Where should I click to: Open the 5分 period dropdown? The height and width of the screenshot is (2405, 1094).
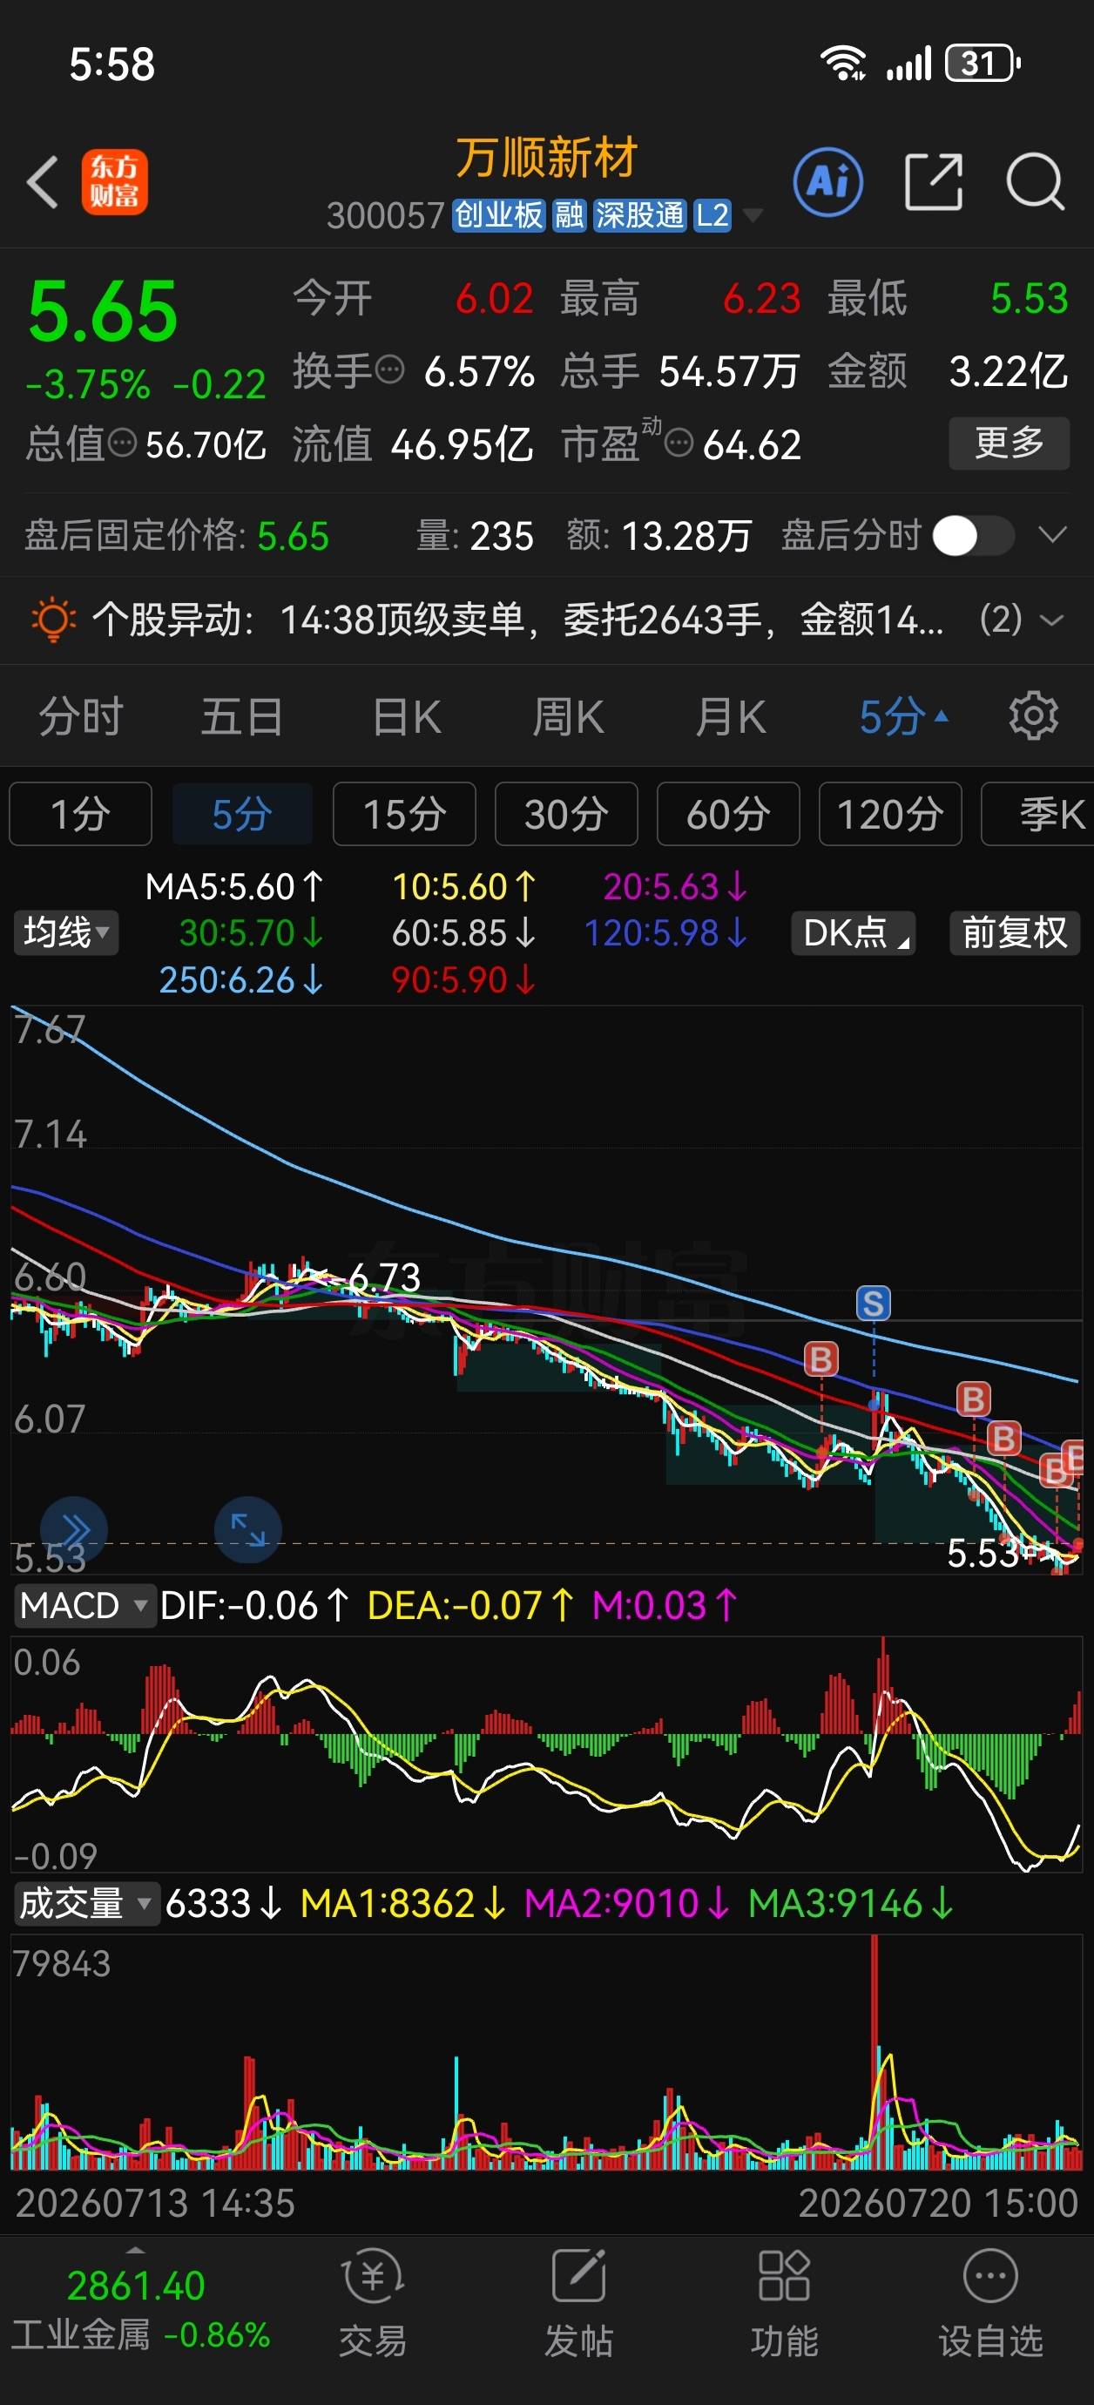902,716
